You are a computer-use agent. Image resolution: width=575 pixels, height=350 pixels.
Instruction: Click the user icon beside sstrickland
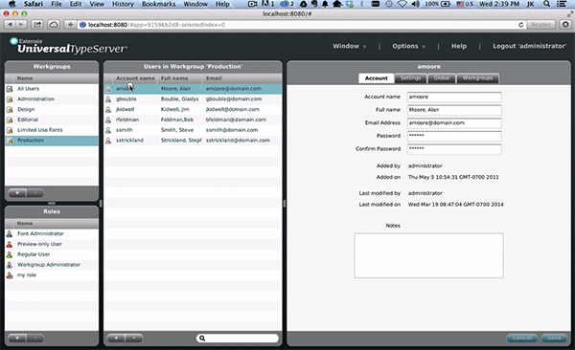coord(108,141)
